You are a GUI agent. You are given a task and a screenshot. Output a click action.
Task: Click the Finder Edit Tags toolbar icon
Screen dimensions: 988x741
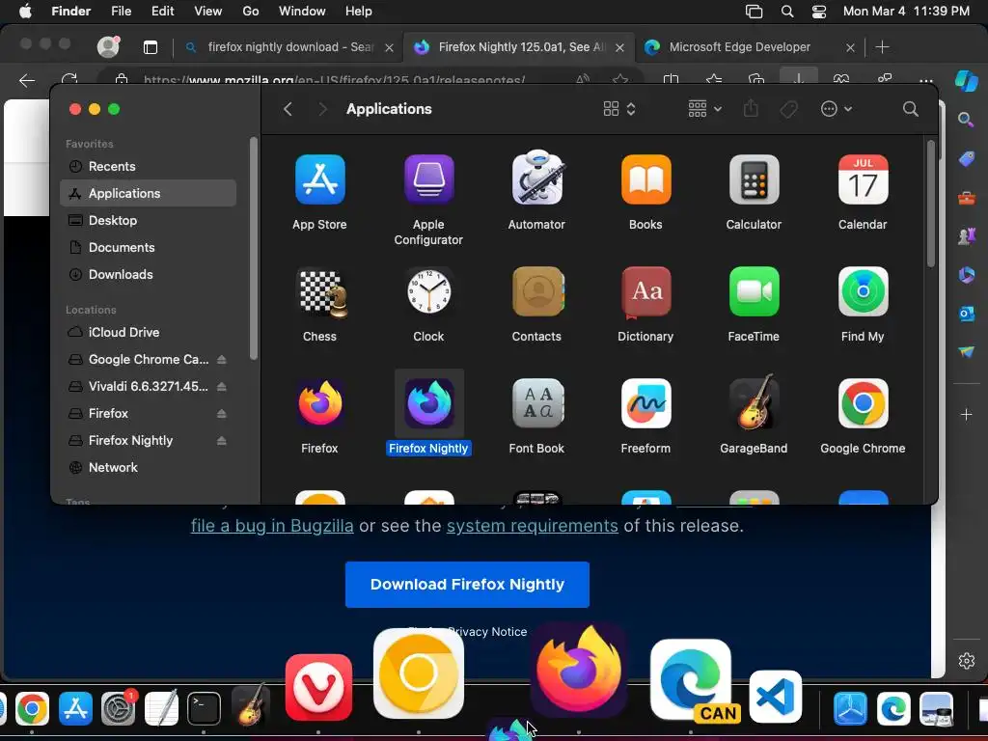(788, 110)
